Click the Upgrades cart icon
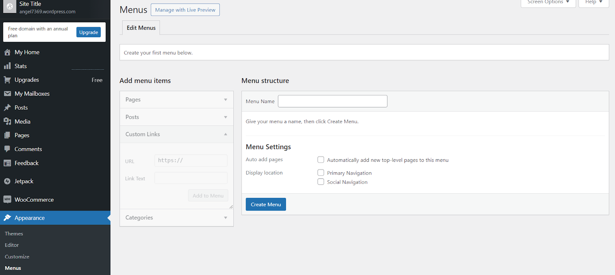The image size is (615, 275). coord(7,80)
